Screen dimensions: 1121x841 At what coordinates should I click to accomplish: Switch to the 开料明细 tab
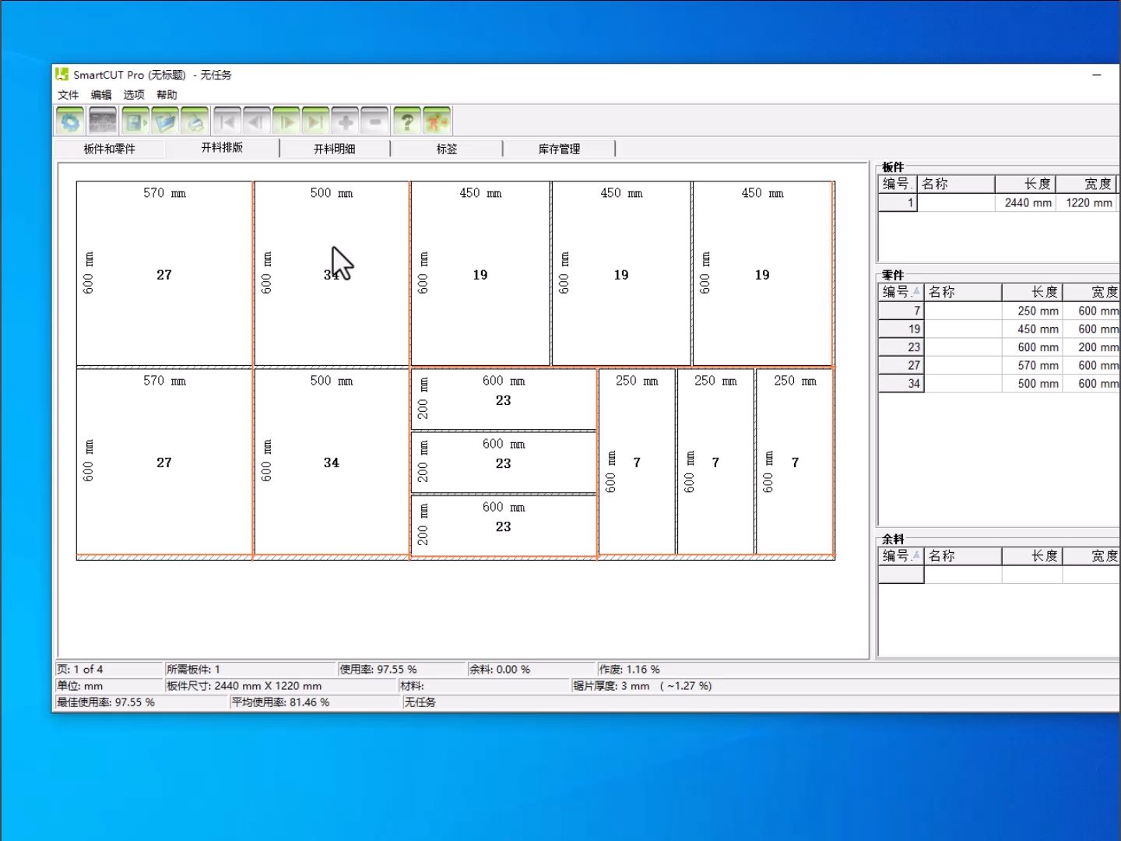click(x=335, y=149)
